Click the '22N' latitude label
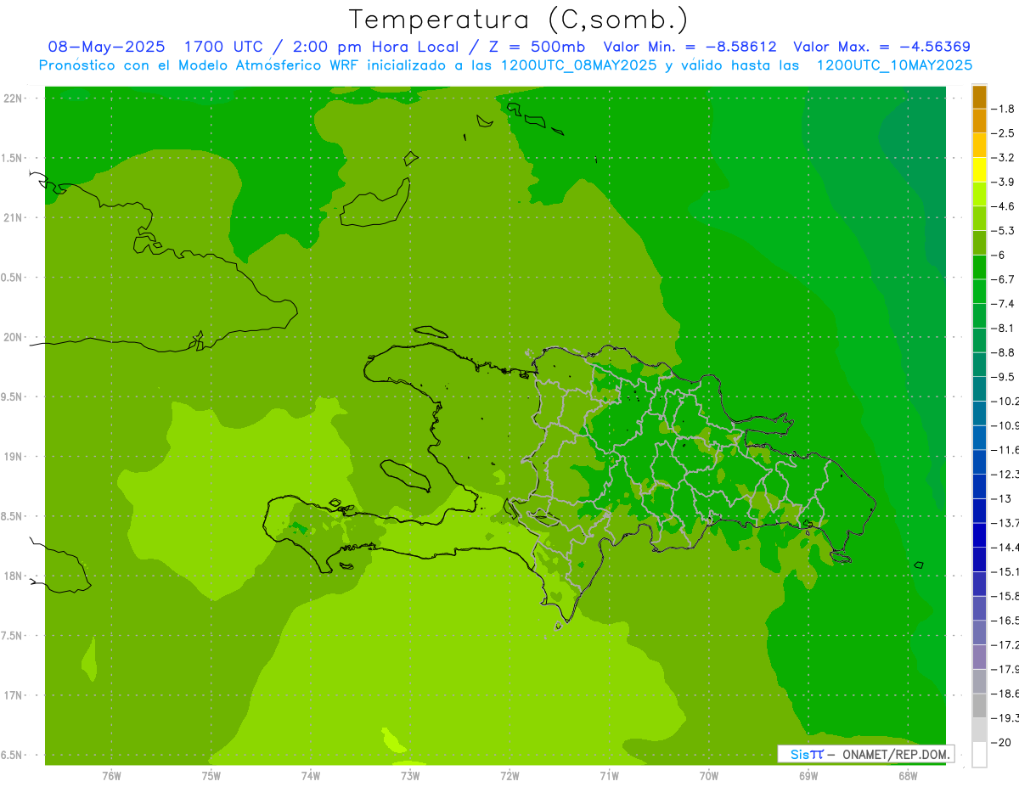The width and height of the screenshot is (1019, 787). pyautogui.click(x=13, y=98)
